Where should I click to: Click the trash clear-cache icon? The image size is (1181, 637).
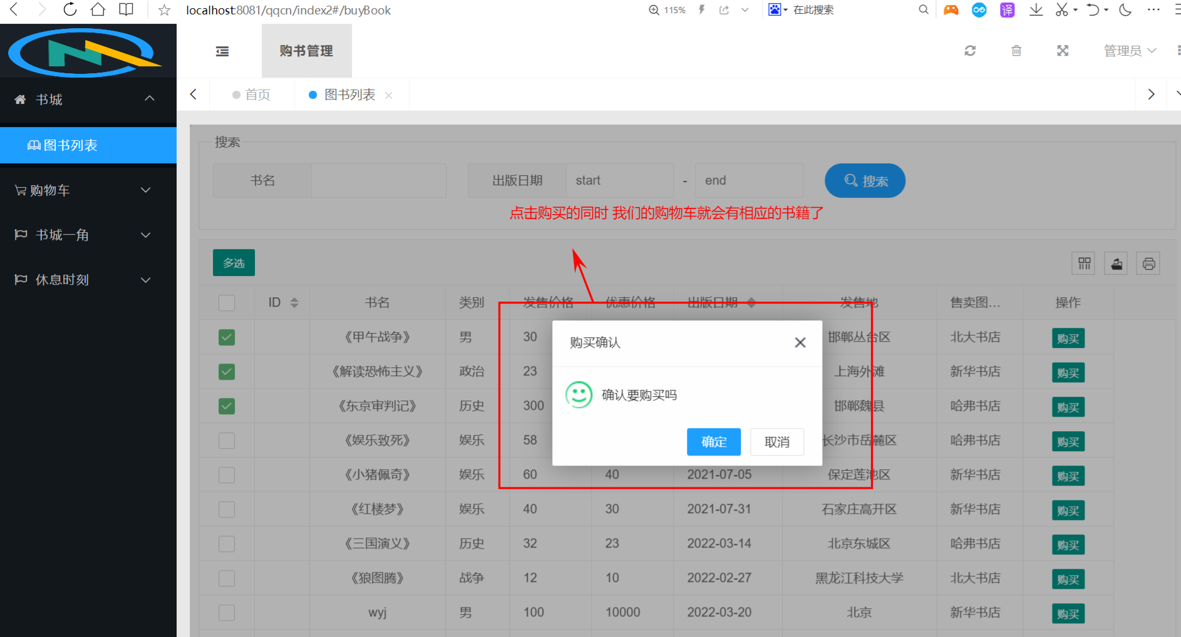tap(1016, 51)
